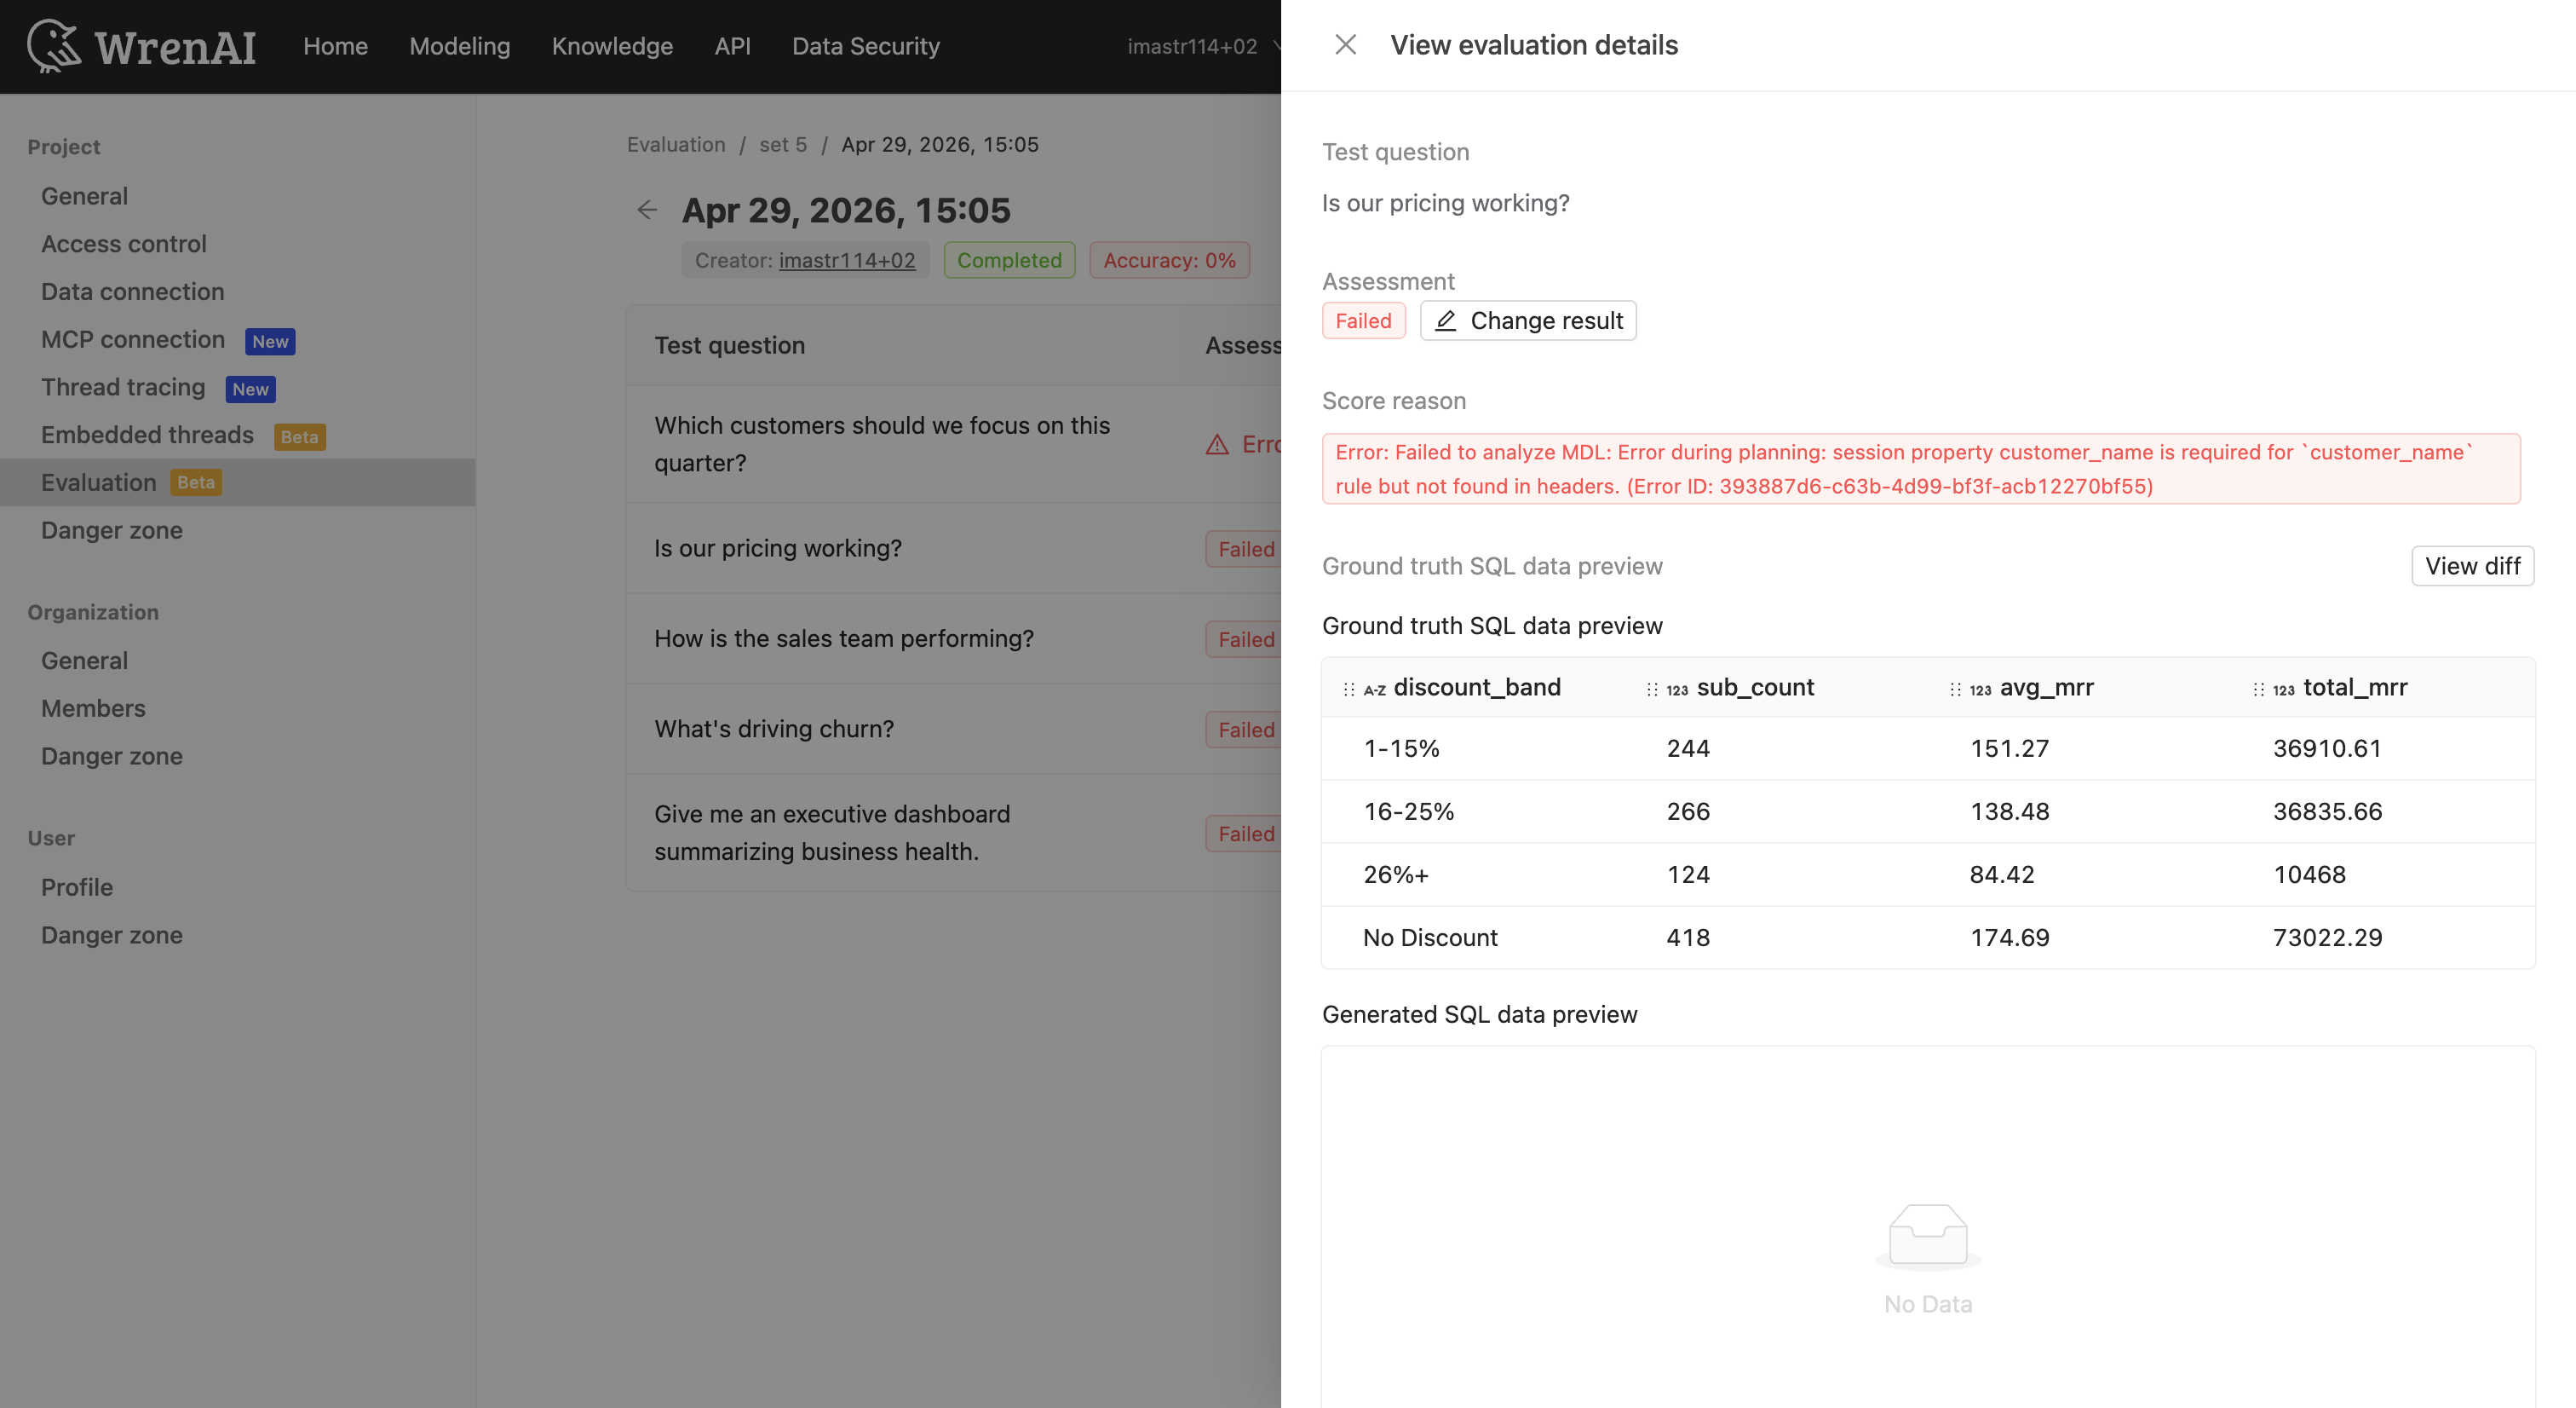Click the 123 type icon on total_mrr
The image size is (2576, 1408).
click(2283, 690)
